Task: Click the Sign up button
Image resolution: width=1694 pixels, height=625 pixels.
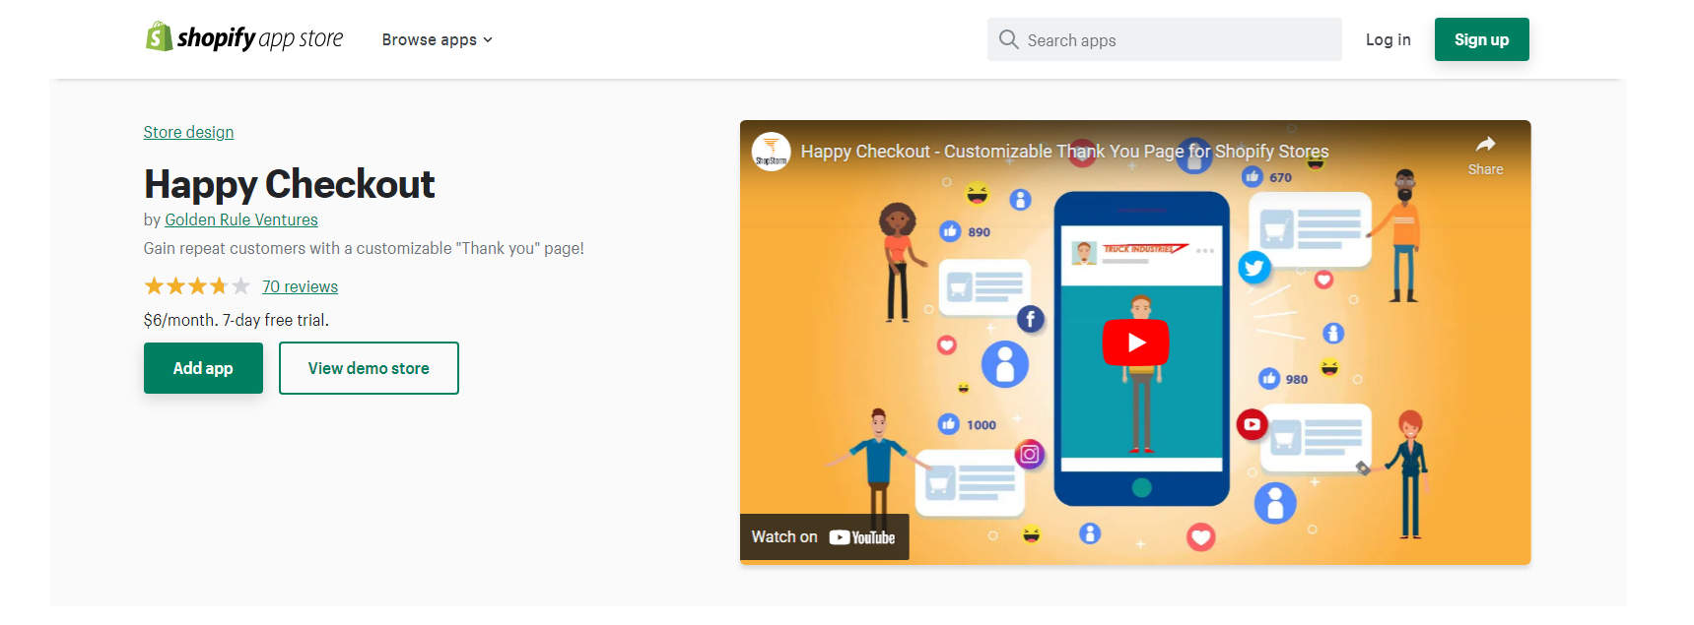Action: click(1481, 39)
